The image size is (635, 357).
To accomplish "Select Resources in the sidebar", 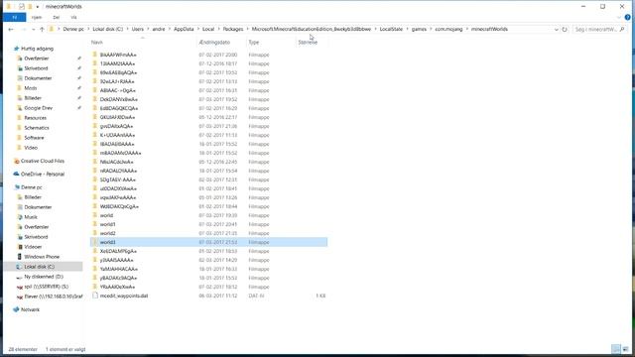I will pyautogui.click(x=36, y=118).
